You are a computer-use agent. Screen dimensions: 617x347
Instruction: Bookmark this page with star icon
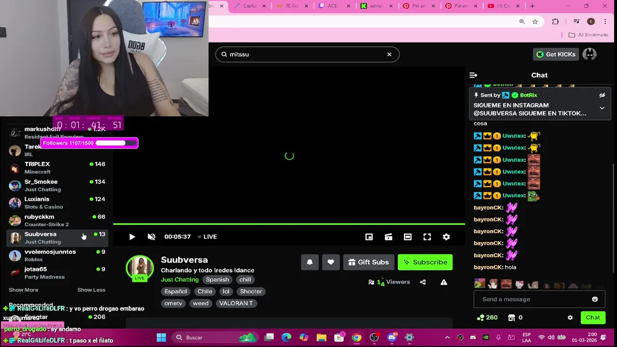point(535,22)
